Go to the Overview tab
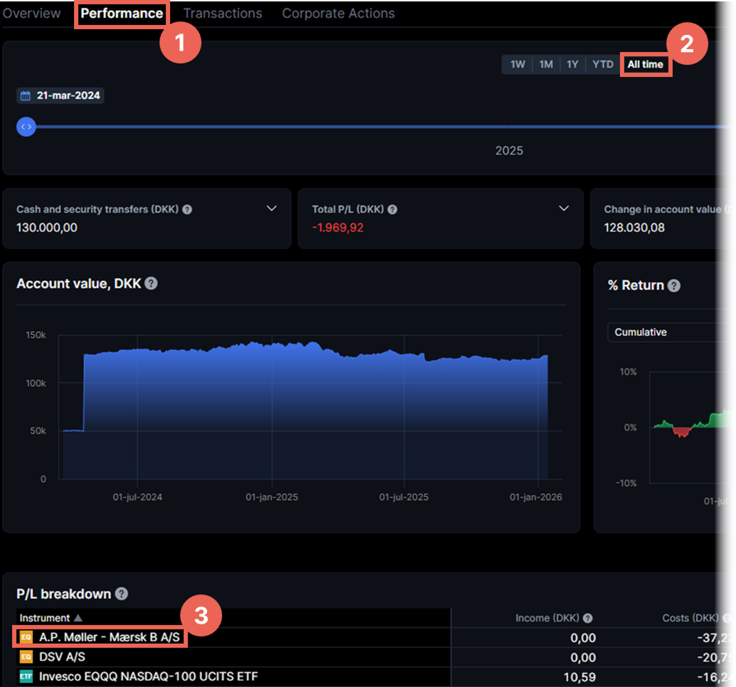The height and width of the screenshot is (687, 736). [x=31, y=14]
